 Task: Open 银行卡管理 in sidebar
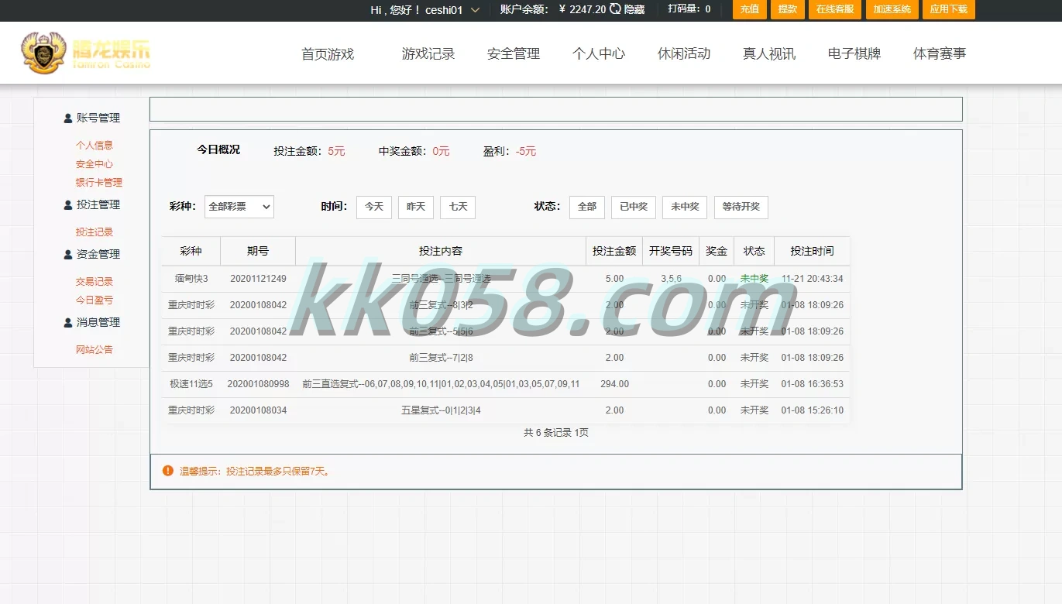(x=99, y=183)
